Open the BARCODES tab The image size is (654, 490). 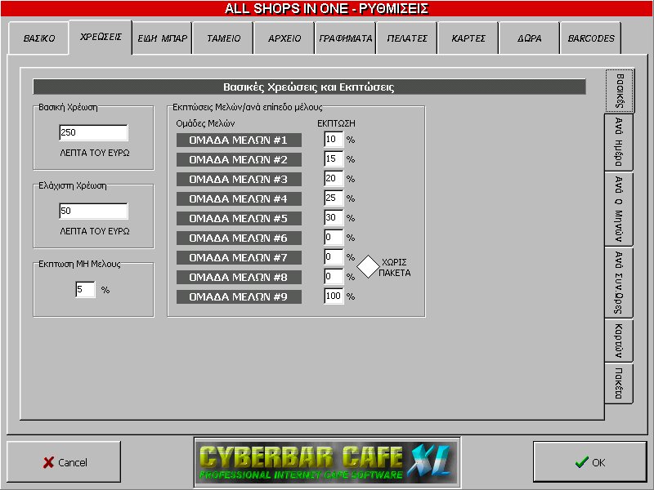tap(591, 38)
